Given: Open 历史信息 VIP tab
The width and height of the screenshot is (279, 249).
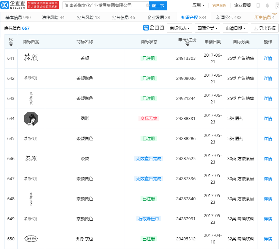Looking at the screenshot, I should pos(264,18).
